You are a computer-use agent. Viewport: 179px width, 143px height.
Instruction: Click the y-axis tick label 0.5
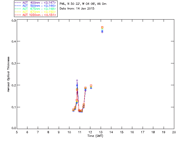point(14,20)
